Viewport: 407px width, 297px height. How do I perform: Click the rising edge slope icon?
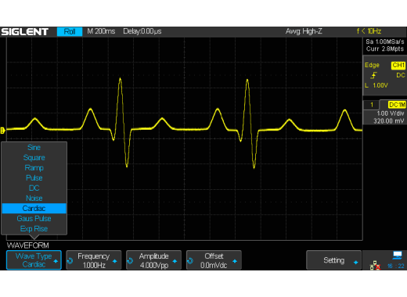(373, 75)
